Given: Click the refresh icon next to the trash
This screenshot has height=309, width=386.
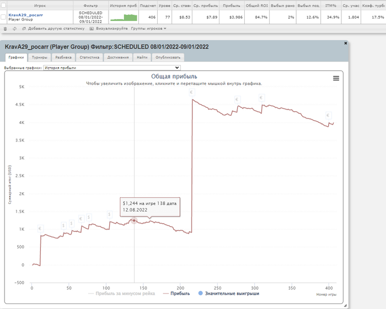Looking at the screenshot, I should [14, 29].
